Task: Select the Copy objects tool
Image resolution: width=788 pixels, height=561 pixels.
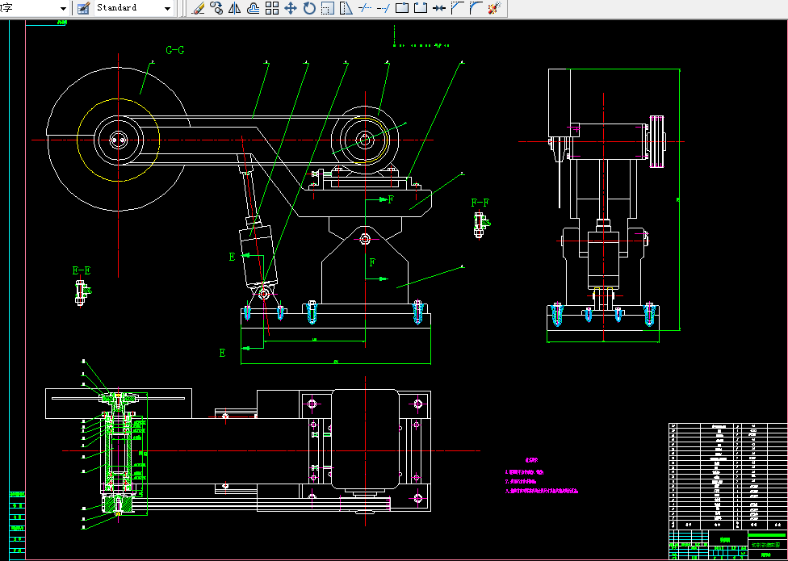Action: coord(216,8)
